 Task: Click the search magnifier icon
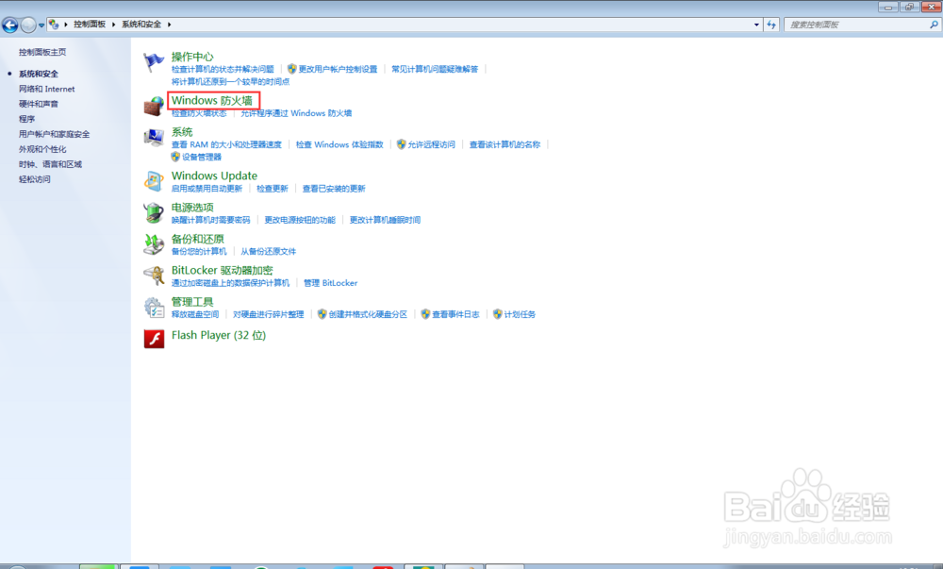[934, 25]
